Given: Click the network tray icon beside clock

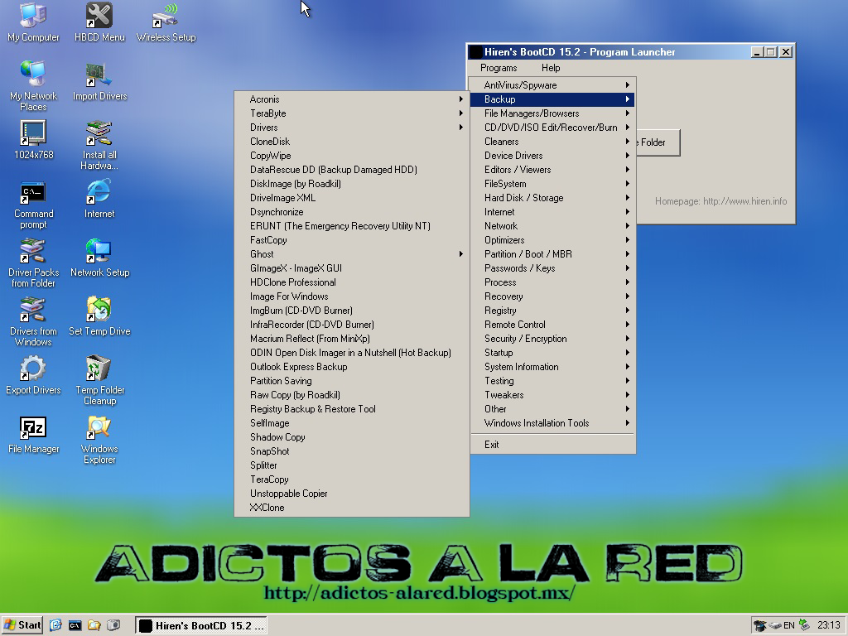Looking at the screenshot, I should pos(804,625).
